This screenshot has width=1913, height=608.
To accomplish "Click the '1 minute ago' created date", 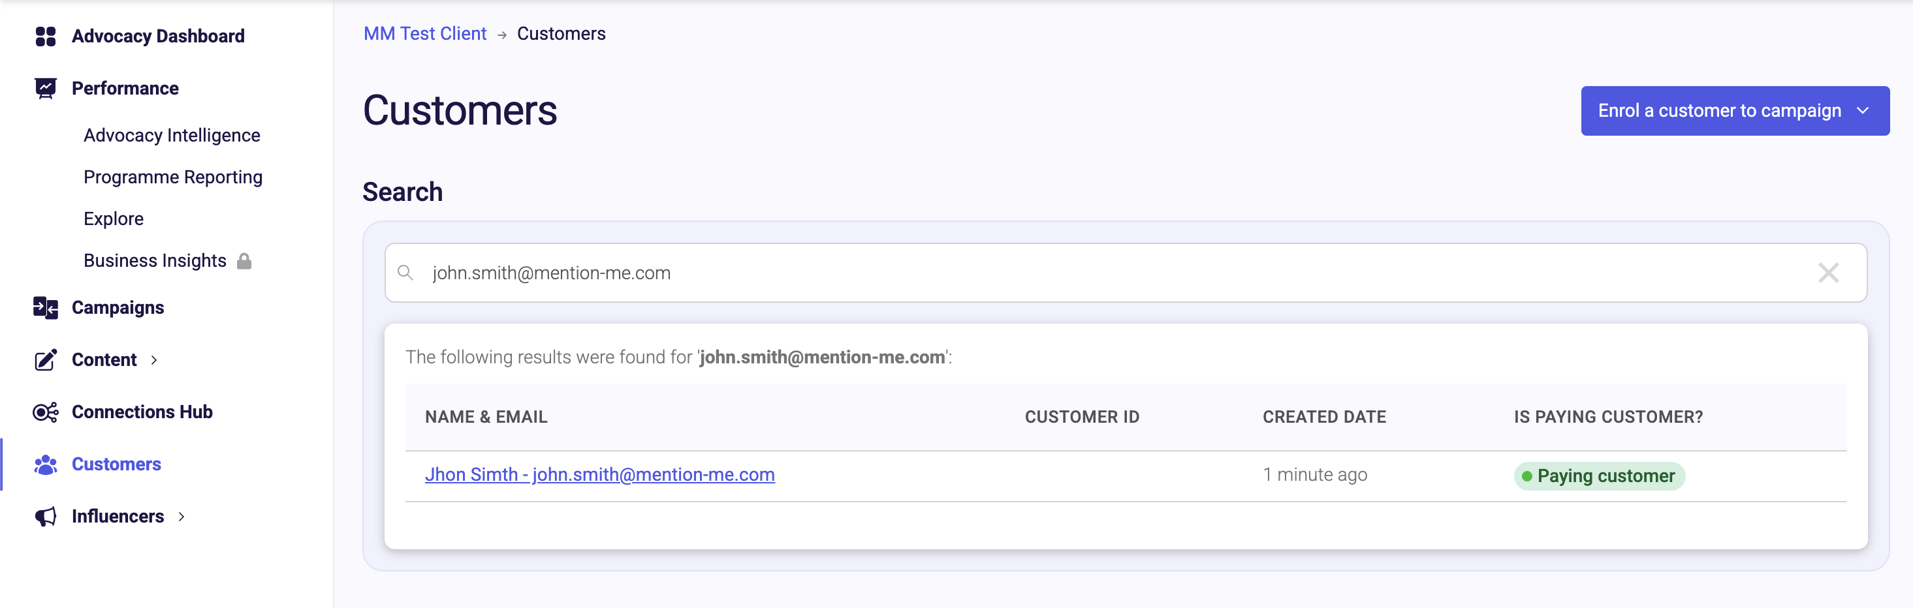I will [x=1314, y=474].
